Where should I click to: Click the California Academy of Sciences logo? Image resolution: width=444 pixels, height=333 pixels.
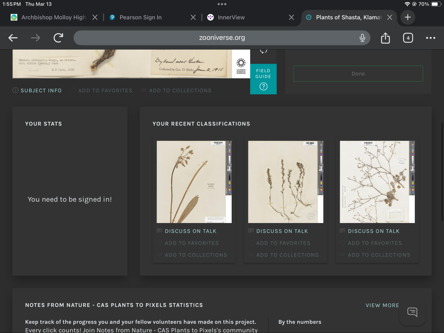[241, 66]
